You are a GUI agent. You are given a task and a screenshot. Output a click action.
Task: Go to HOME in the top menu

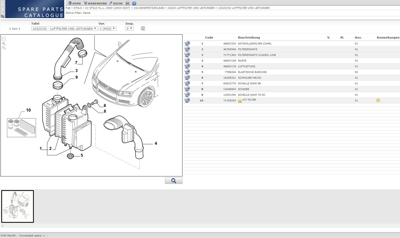[x=75, y=3]
